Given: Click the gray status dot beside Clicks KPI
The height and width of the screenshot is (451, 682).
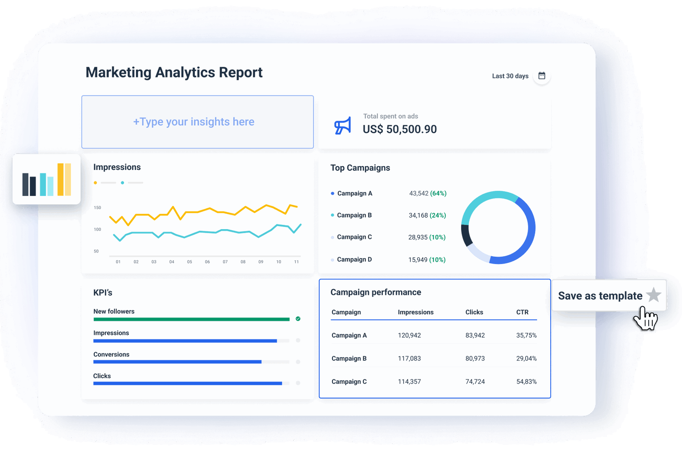Looking at the screenshot, I should (x=298, y=383).
